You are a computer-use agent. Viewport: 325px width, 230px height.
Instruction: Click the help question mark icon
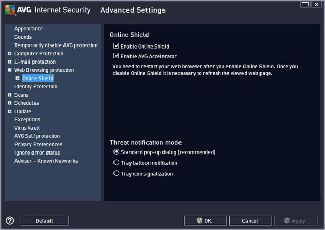[x=10, y=221]
